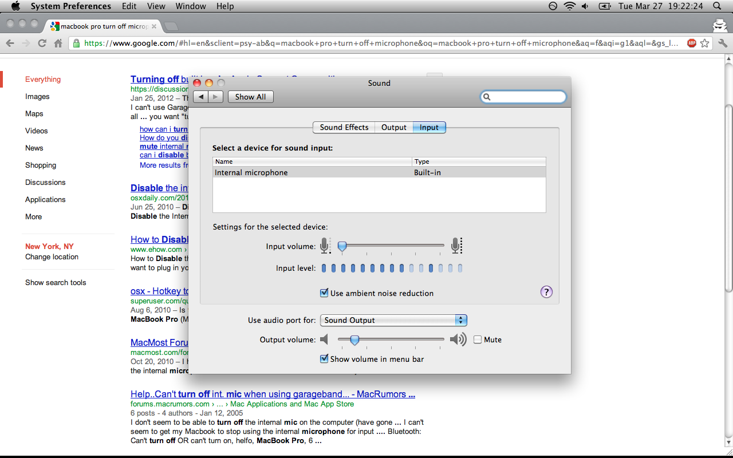Open the Maps search filter

pyautogui.click(x=34, y=113)
